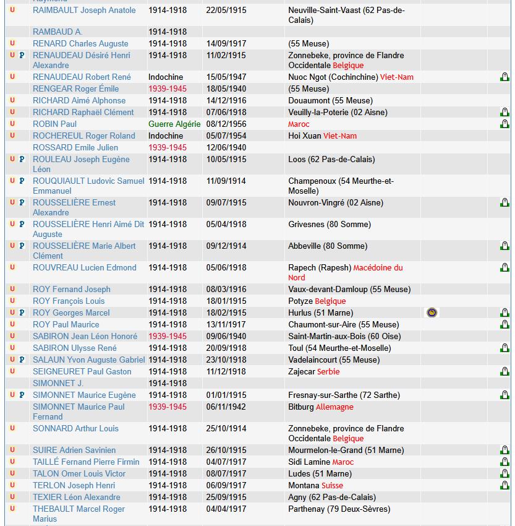Open the ROCHEREUL Roger Roland name link
The width and height of the screenshot is (515, 526).
[83, 136]
